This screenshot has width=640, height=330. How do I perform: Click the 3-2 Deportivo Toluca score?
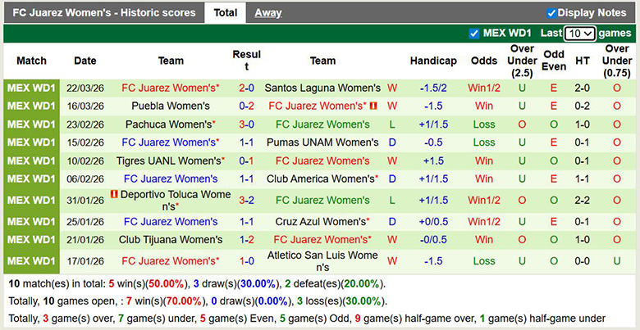246,200
